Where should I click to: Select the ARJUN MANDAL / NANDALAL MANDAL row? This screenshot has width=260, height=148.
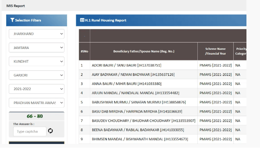pyautogui.click(x=163, y=93)
